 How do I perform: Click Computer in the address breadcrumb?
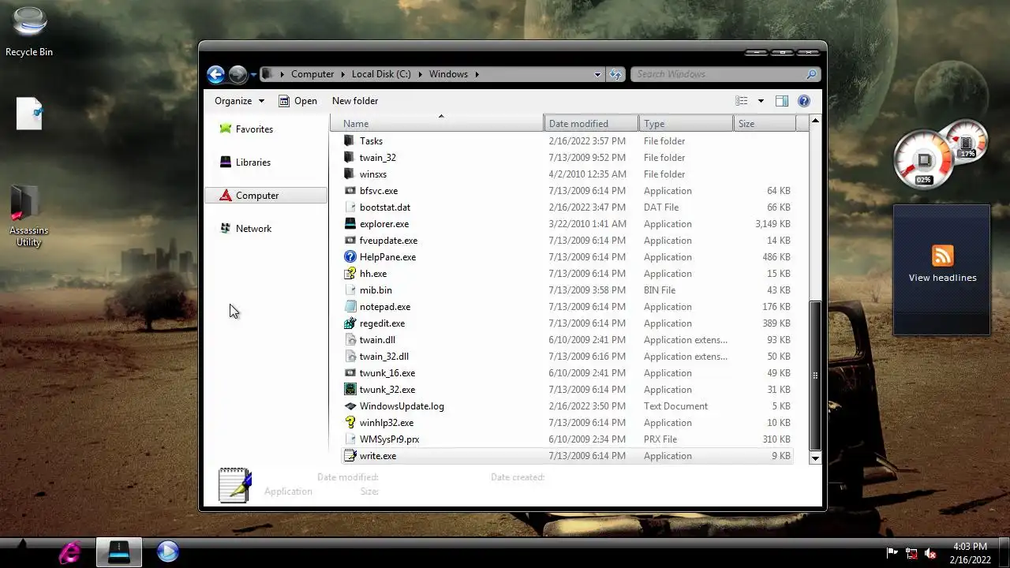click(x=312, y=74)
